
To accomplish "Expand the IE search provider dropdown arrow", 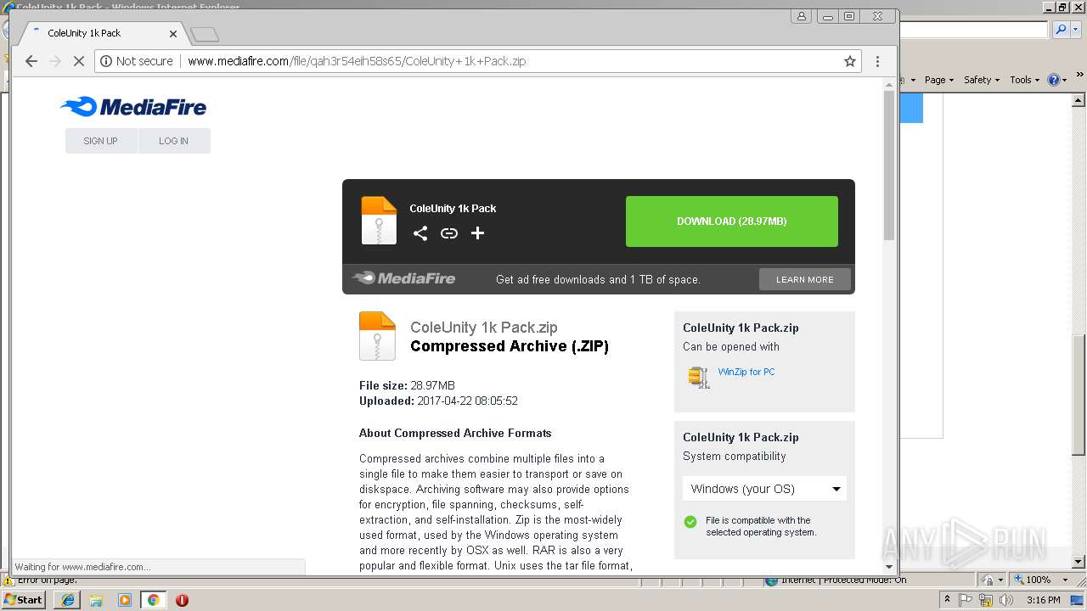I will tap(1075, 30).
